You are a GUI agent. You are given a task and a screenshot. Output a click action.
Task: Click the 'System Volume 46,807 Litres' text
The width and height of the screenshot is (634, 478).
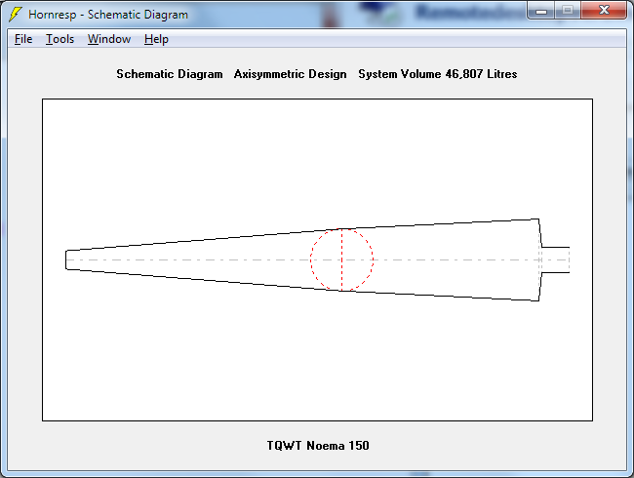pos(438,74)
